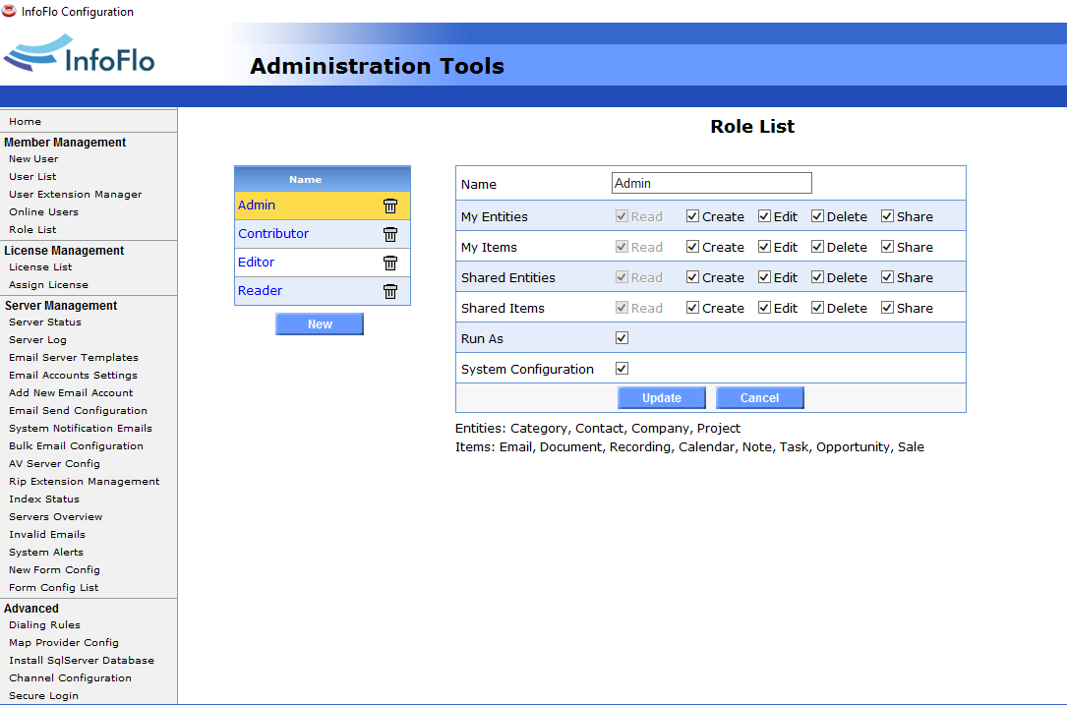1067x705 pixels.
Task: Delete the Admin role using trash icon
Action: tap(390, 206)
